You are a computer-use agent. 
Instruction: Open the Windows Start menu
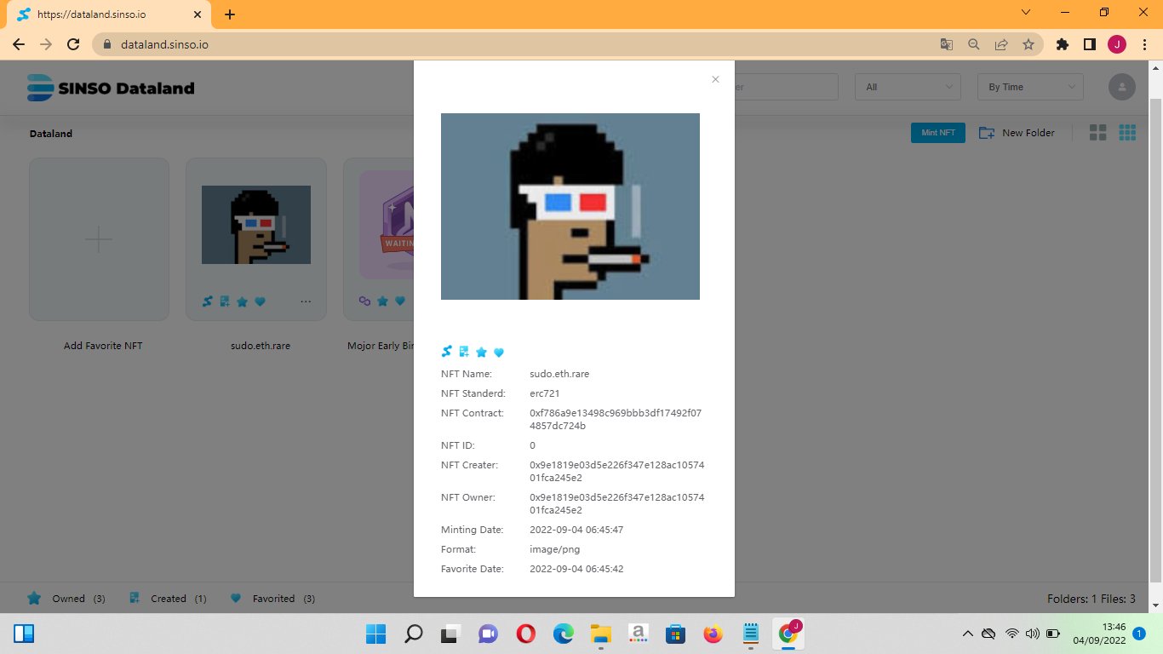pos(375,634)
